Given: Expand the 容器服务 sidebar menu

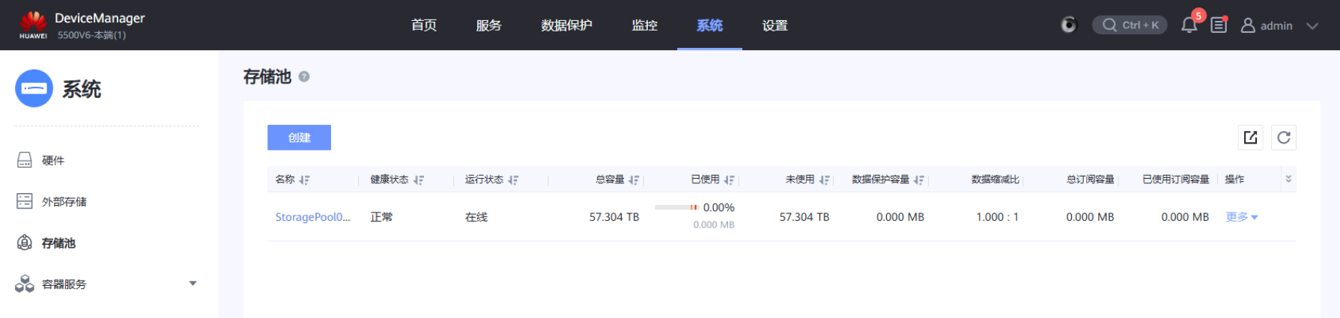Looking at the screenshot, I should [192, 284].
